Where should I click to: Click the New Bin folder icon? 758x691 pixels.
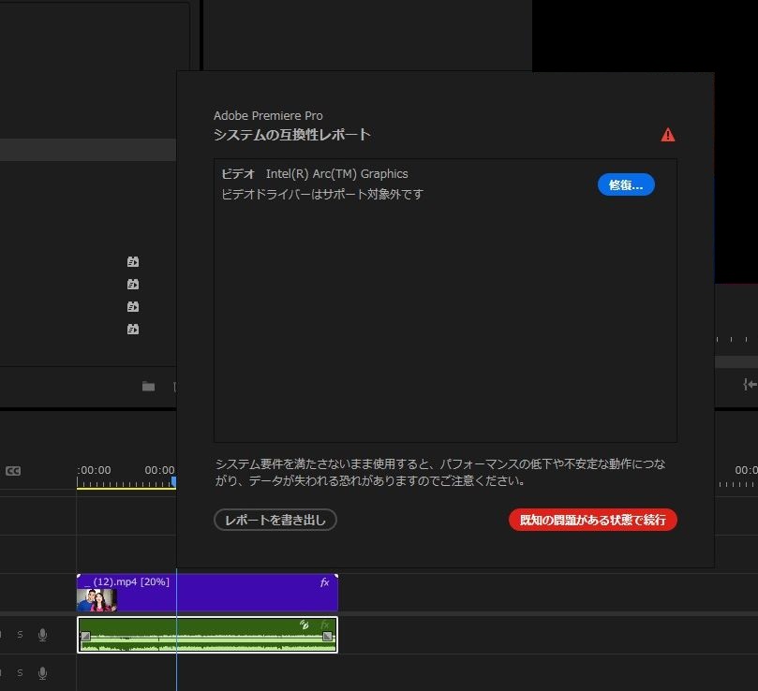point(148,386)
